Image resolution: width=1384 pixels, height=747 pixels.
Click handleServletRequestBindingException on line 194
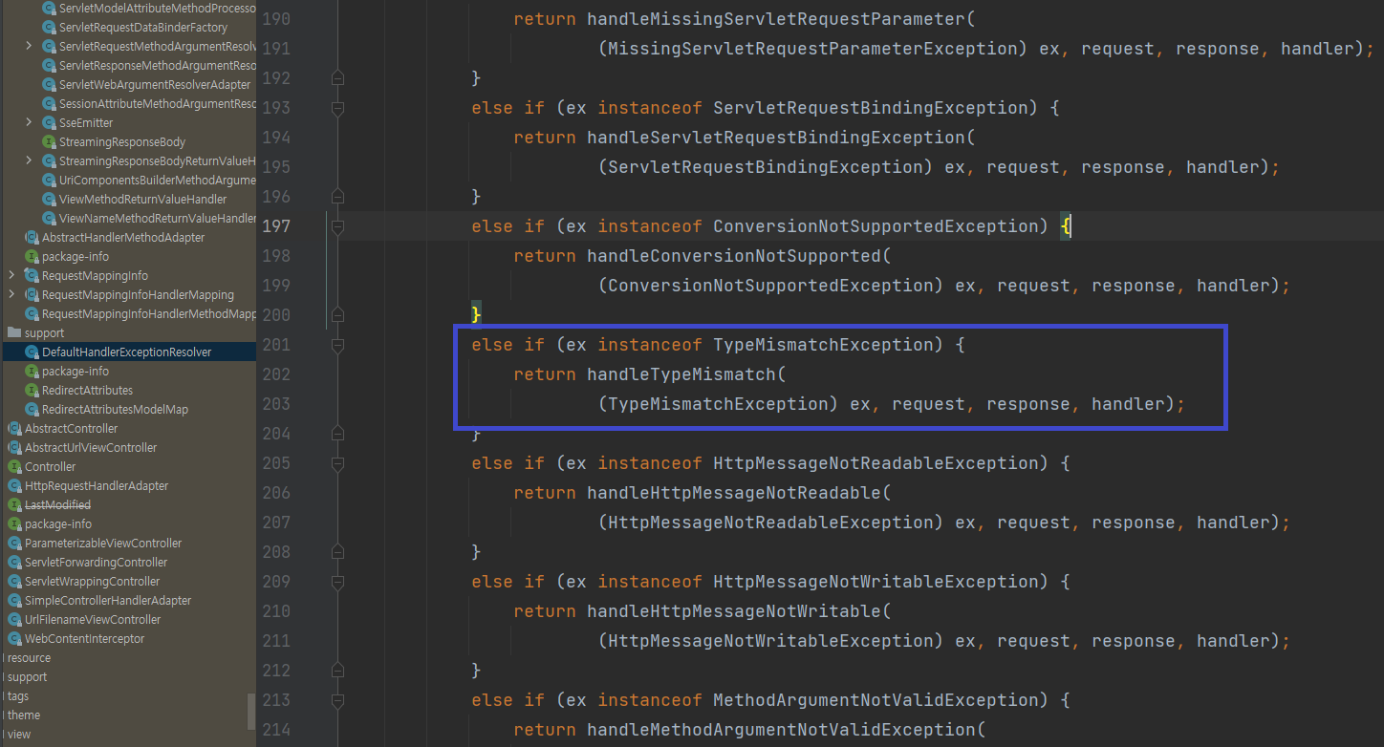[776, 138]
